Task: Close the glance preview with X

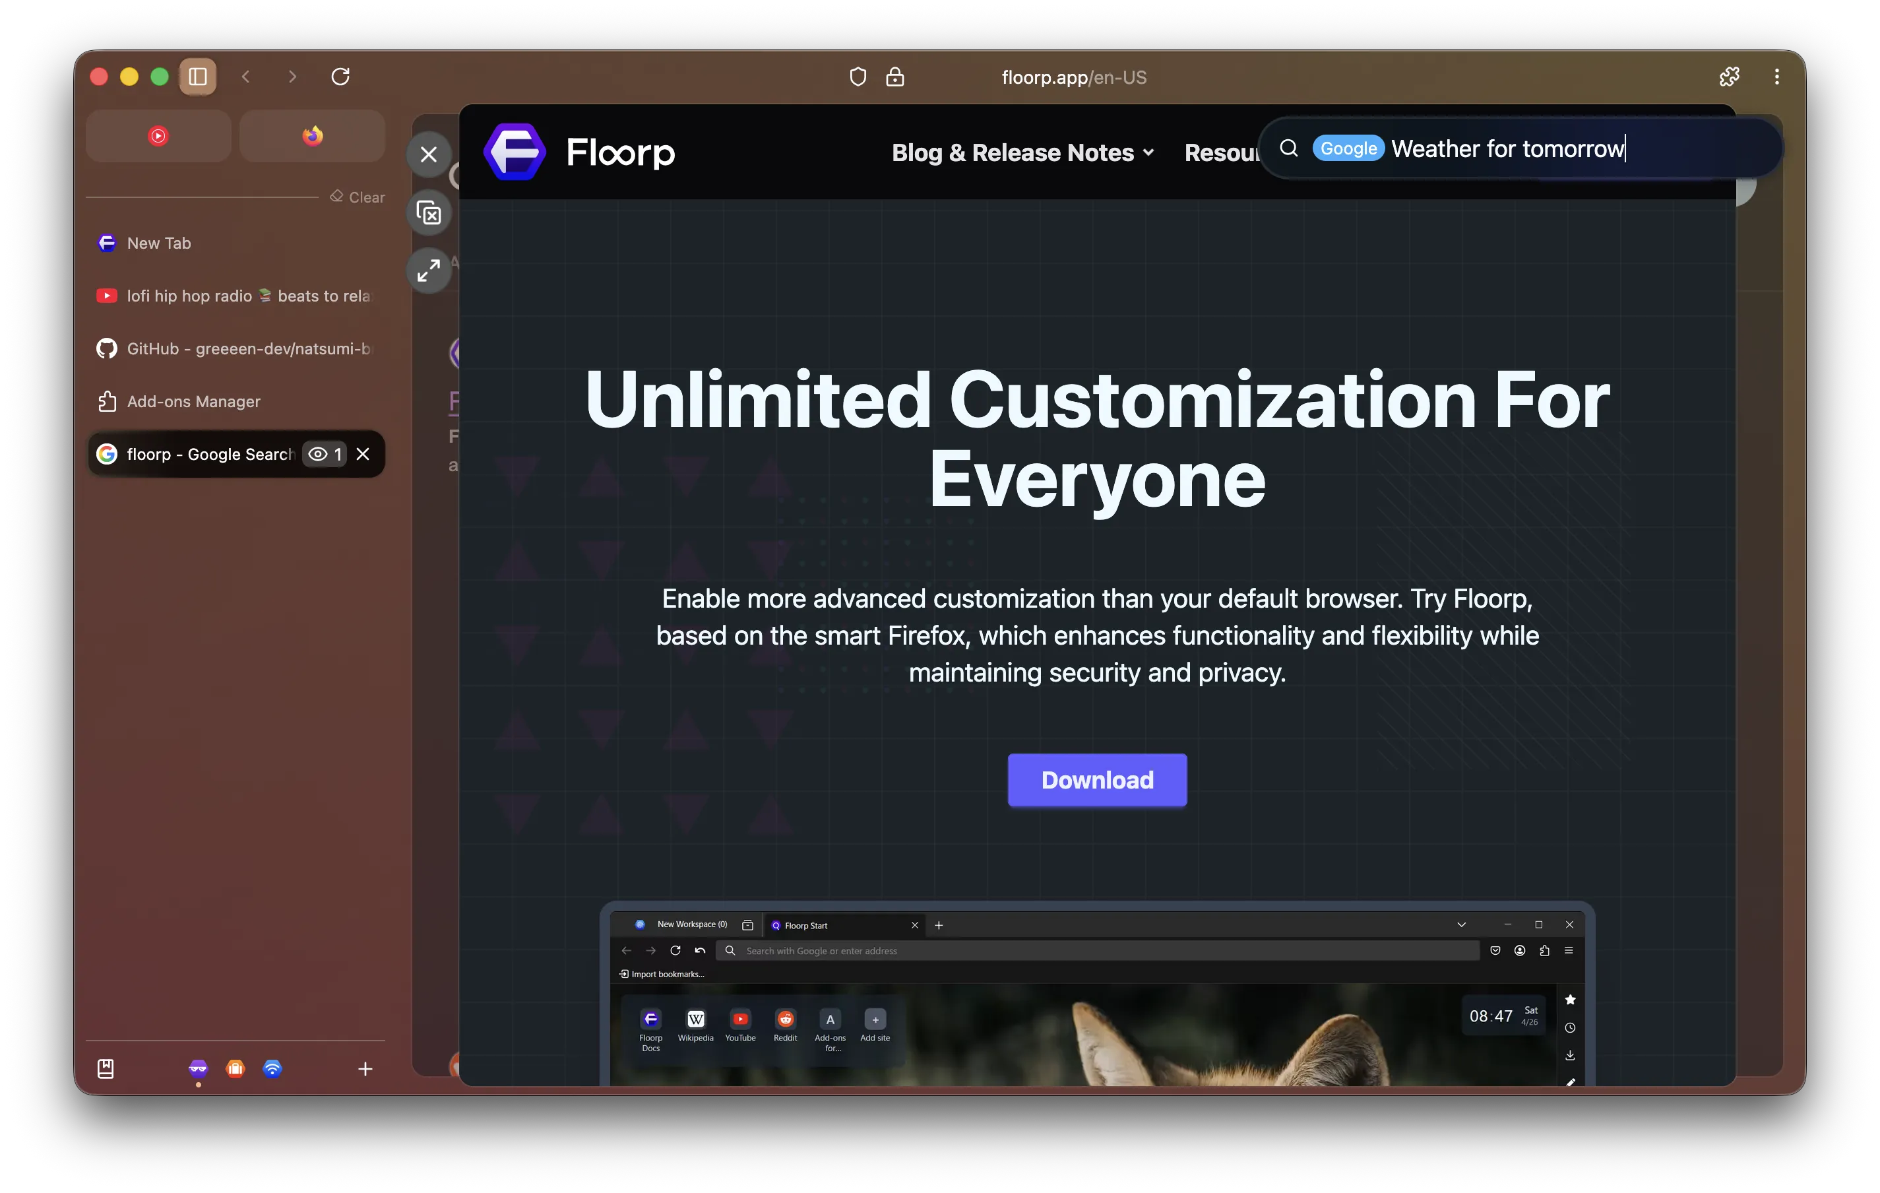Action: point(429,154)
